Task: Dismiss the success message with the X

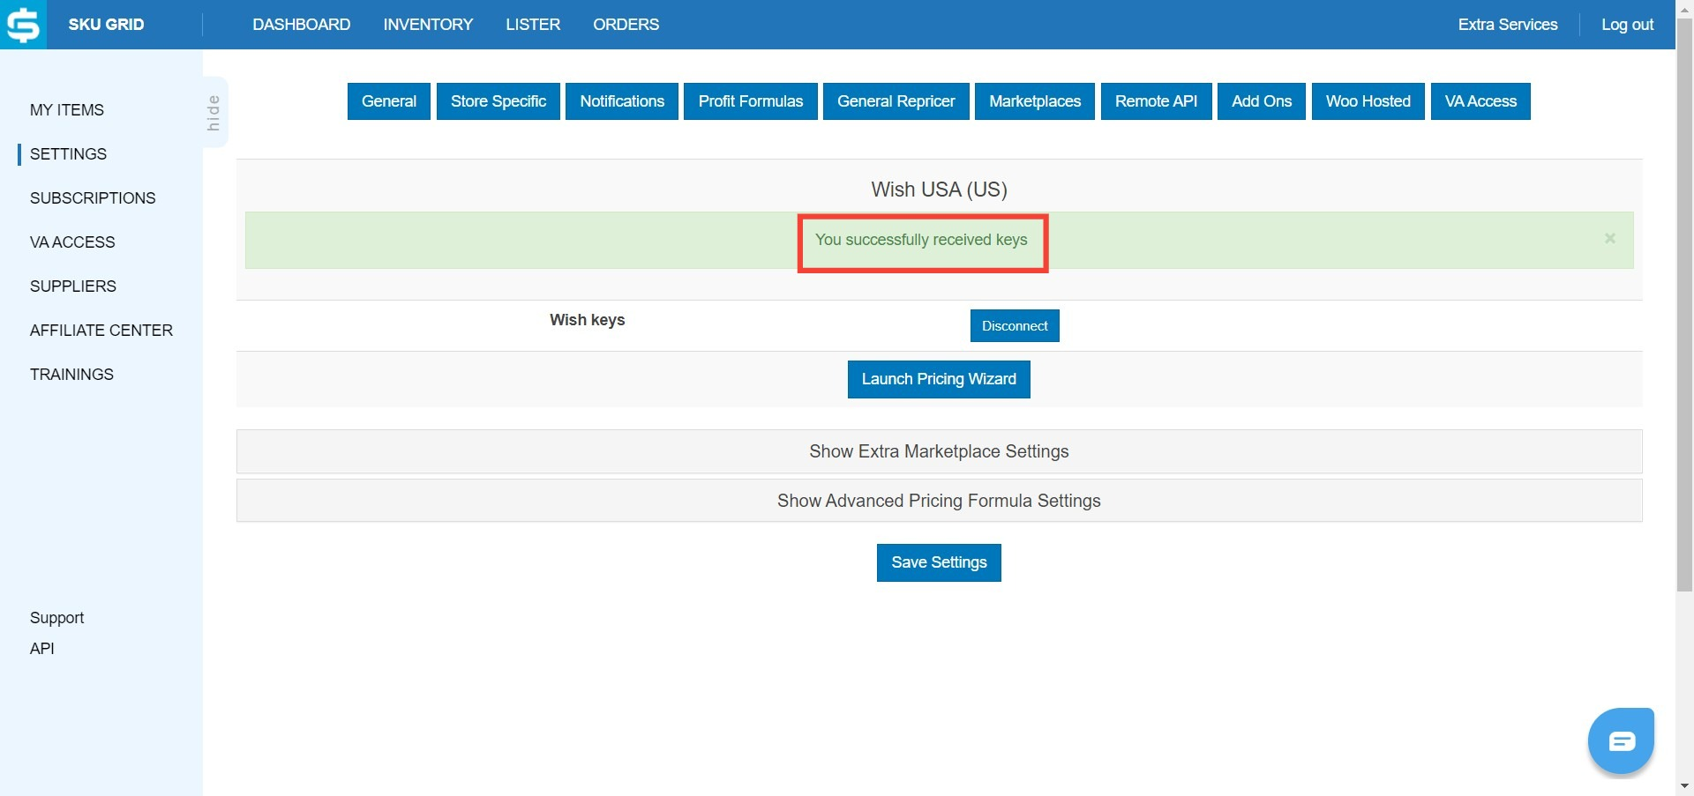Action: pyautogui.click(x=1610, y=239)
